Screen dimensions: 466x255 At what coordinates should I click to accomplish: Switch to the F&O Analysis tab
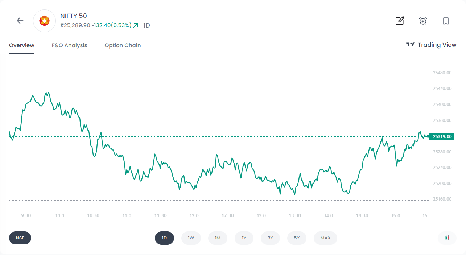70,45
